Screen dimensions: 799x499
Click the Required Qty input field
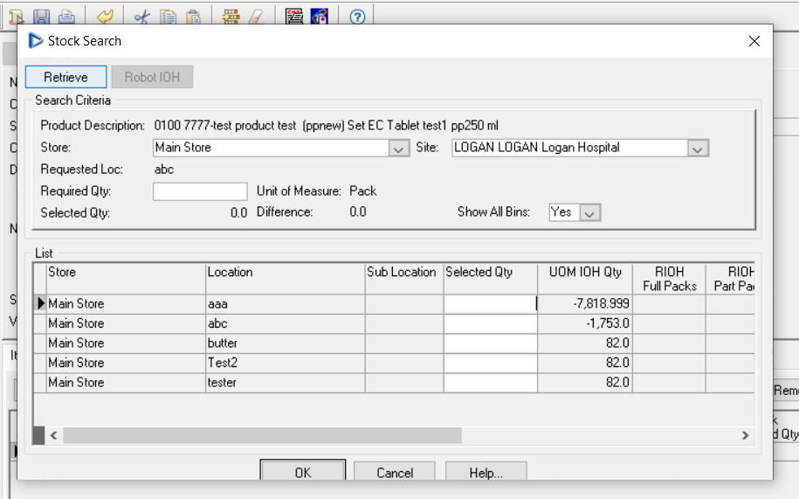[x=200, y=191]
